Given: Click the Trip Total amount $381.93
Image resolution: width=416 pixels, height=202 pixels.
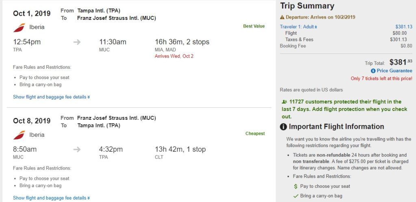Looking at the screenshot, I should click(401, 62).
